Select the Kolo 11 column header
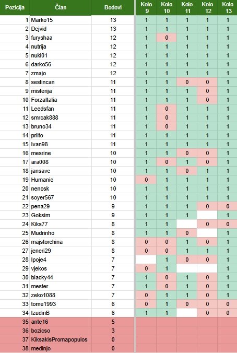 click(187, 7)
